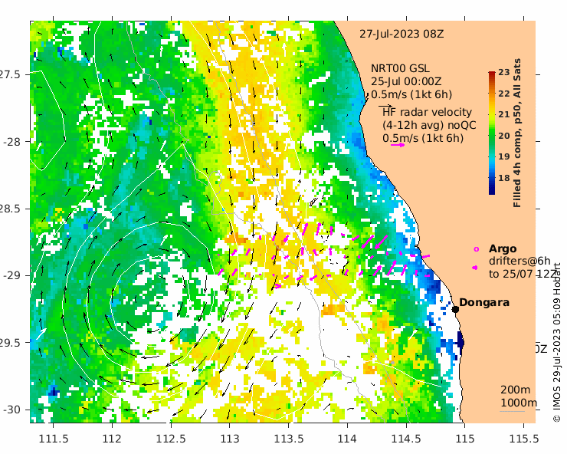Click the IMOS copyright timestamp text
This screenshot has height=454, width=567.
[x=556, y=343]
